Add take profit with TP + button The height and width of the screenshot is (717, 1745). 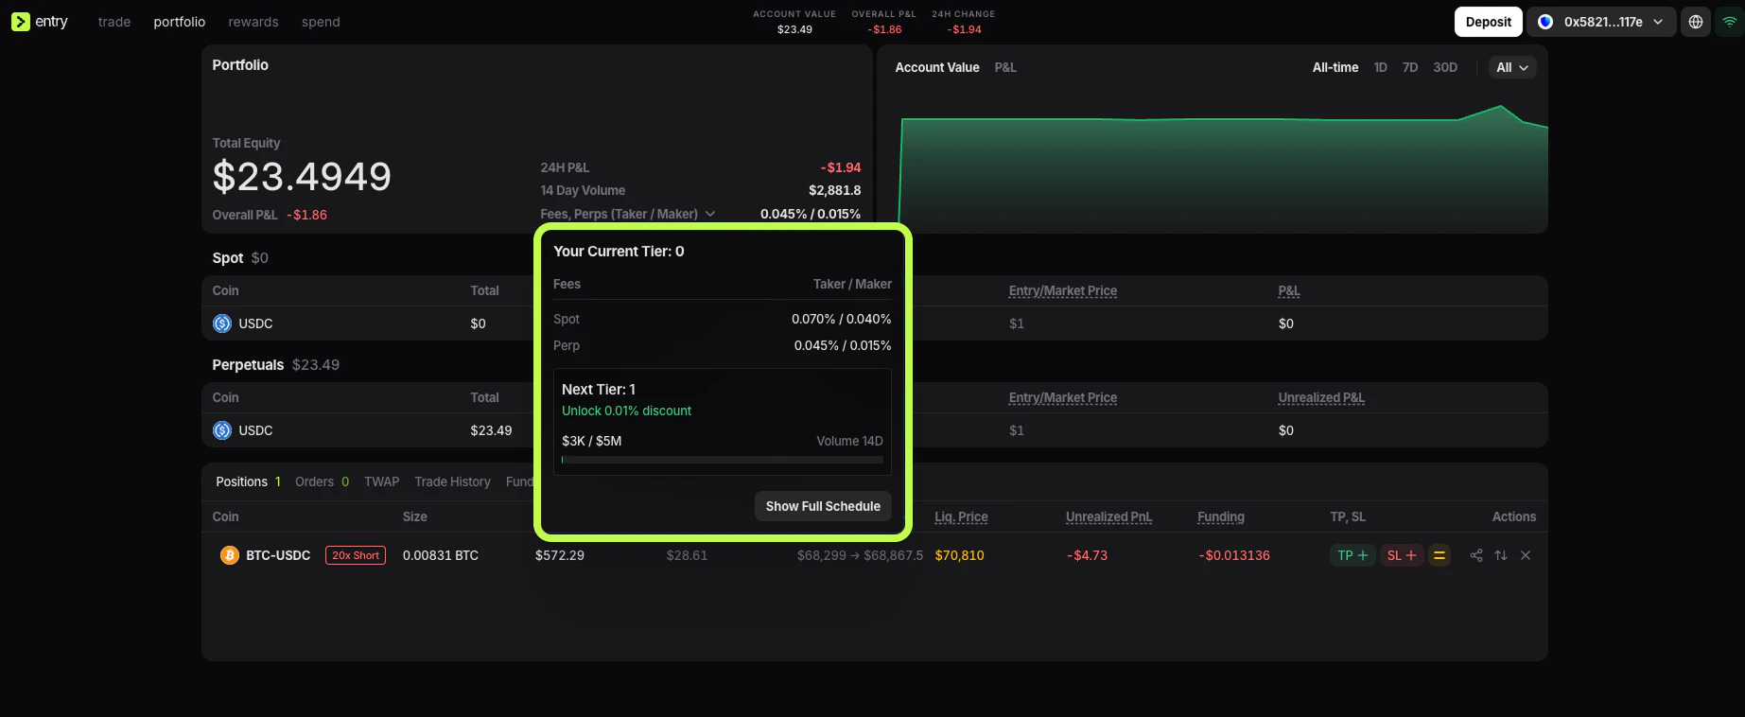[1352, 555]
